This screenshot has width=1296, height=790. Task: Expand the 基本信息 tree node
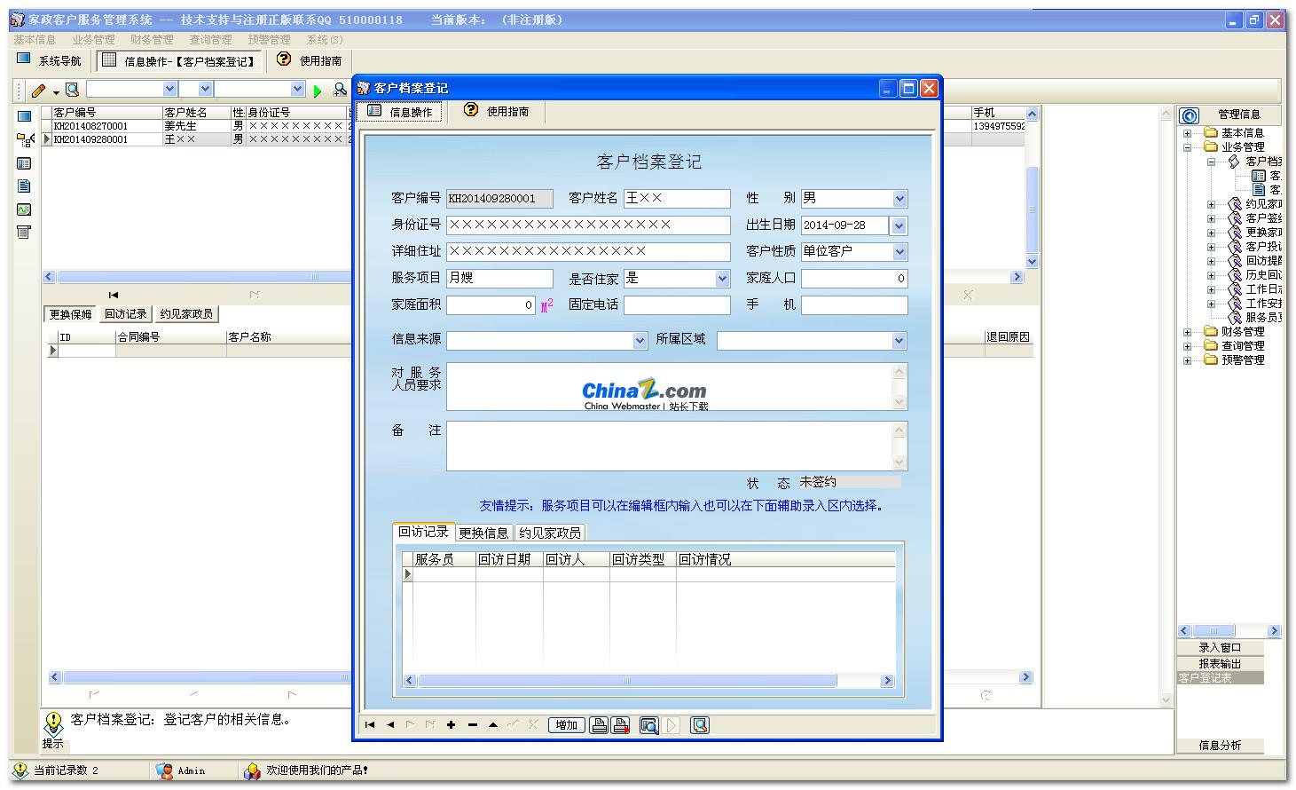(1188, 133)
